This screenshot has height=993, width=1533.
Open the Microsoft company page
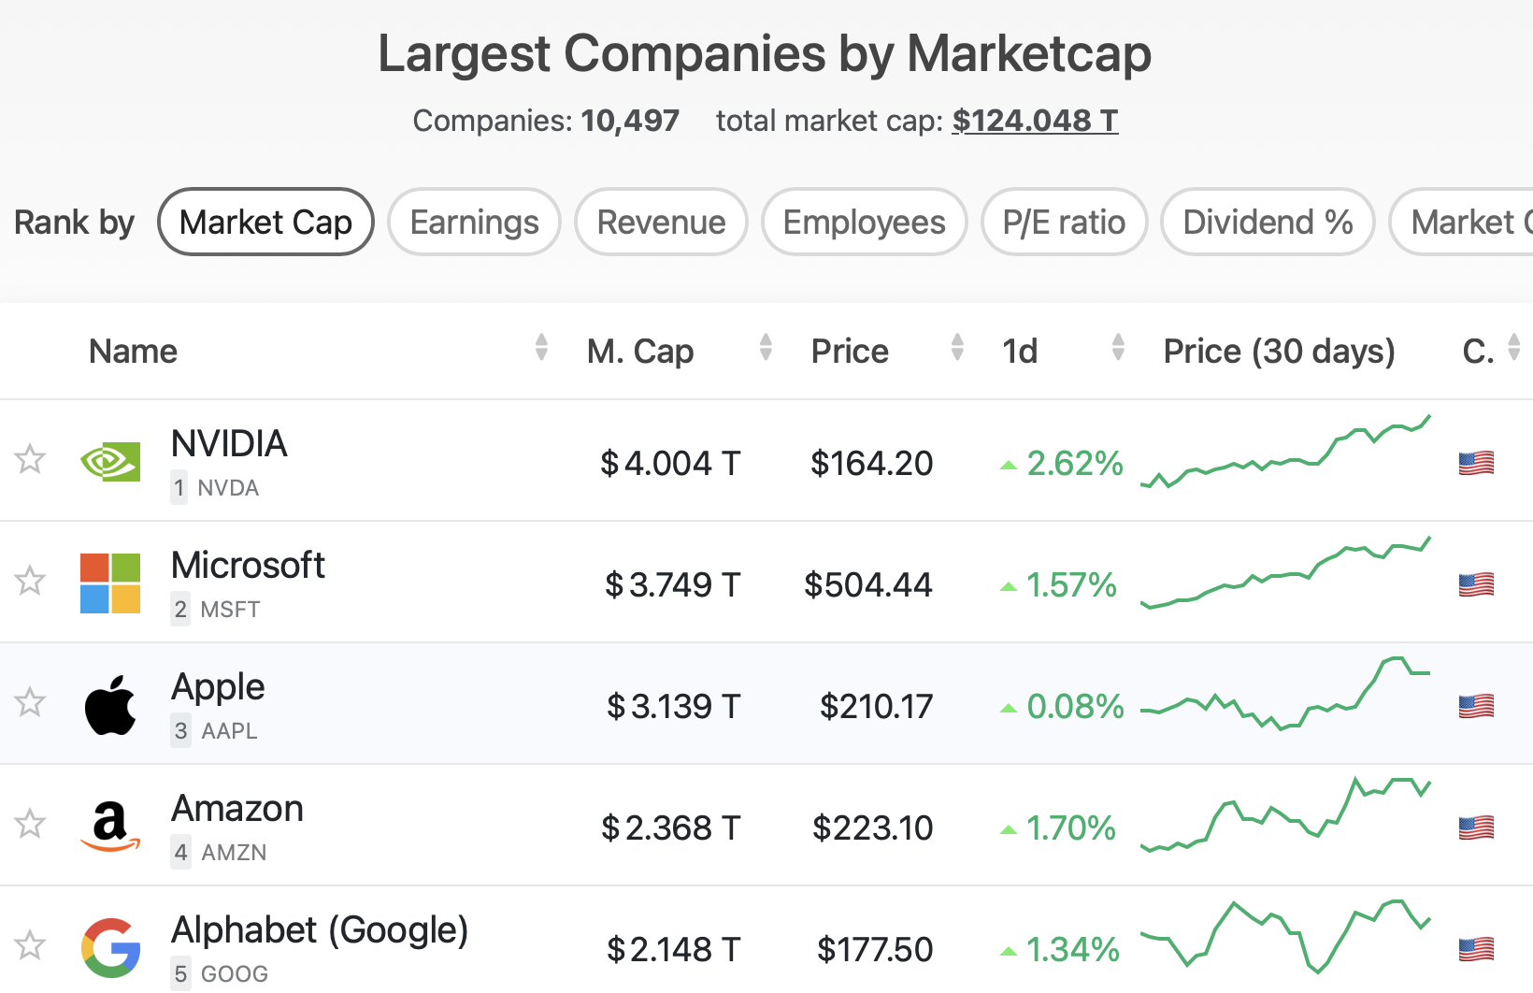tap(248, 565)
